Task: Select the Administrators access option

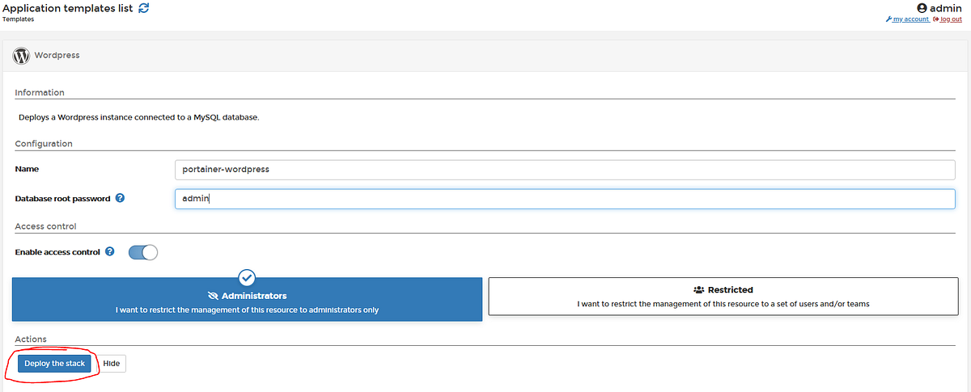Action: 247,299
